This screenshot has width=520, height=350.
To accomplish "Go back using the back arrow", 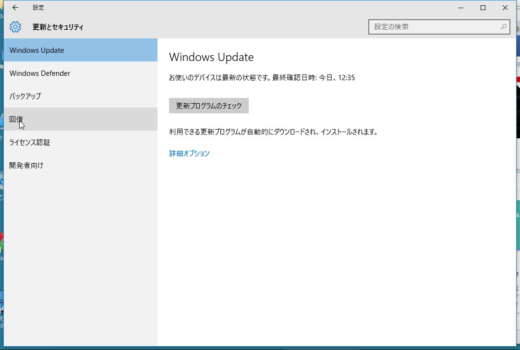I will tap(15, 8).
